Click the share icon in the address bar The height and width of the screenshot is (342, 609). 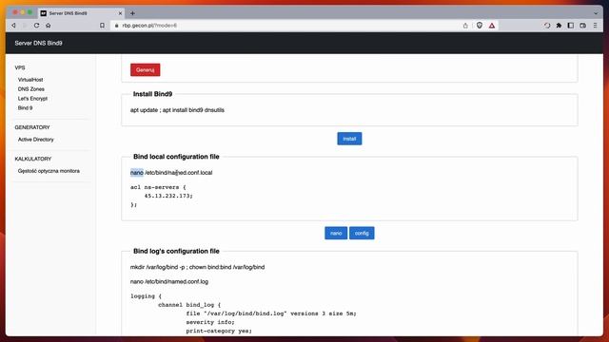tap(465, 26)
